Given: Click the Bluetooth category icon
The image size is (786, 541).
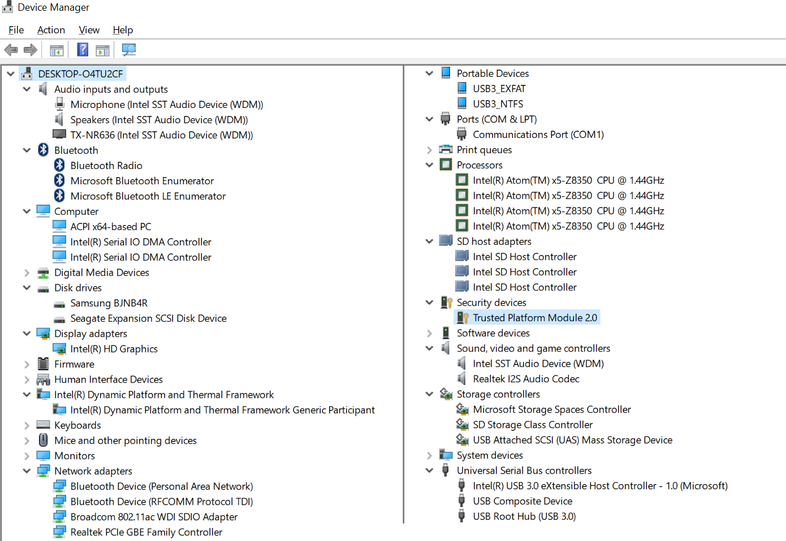Looking at the screenshot, I should (44, 150).
